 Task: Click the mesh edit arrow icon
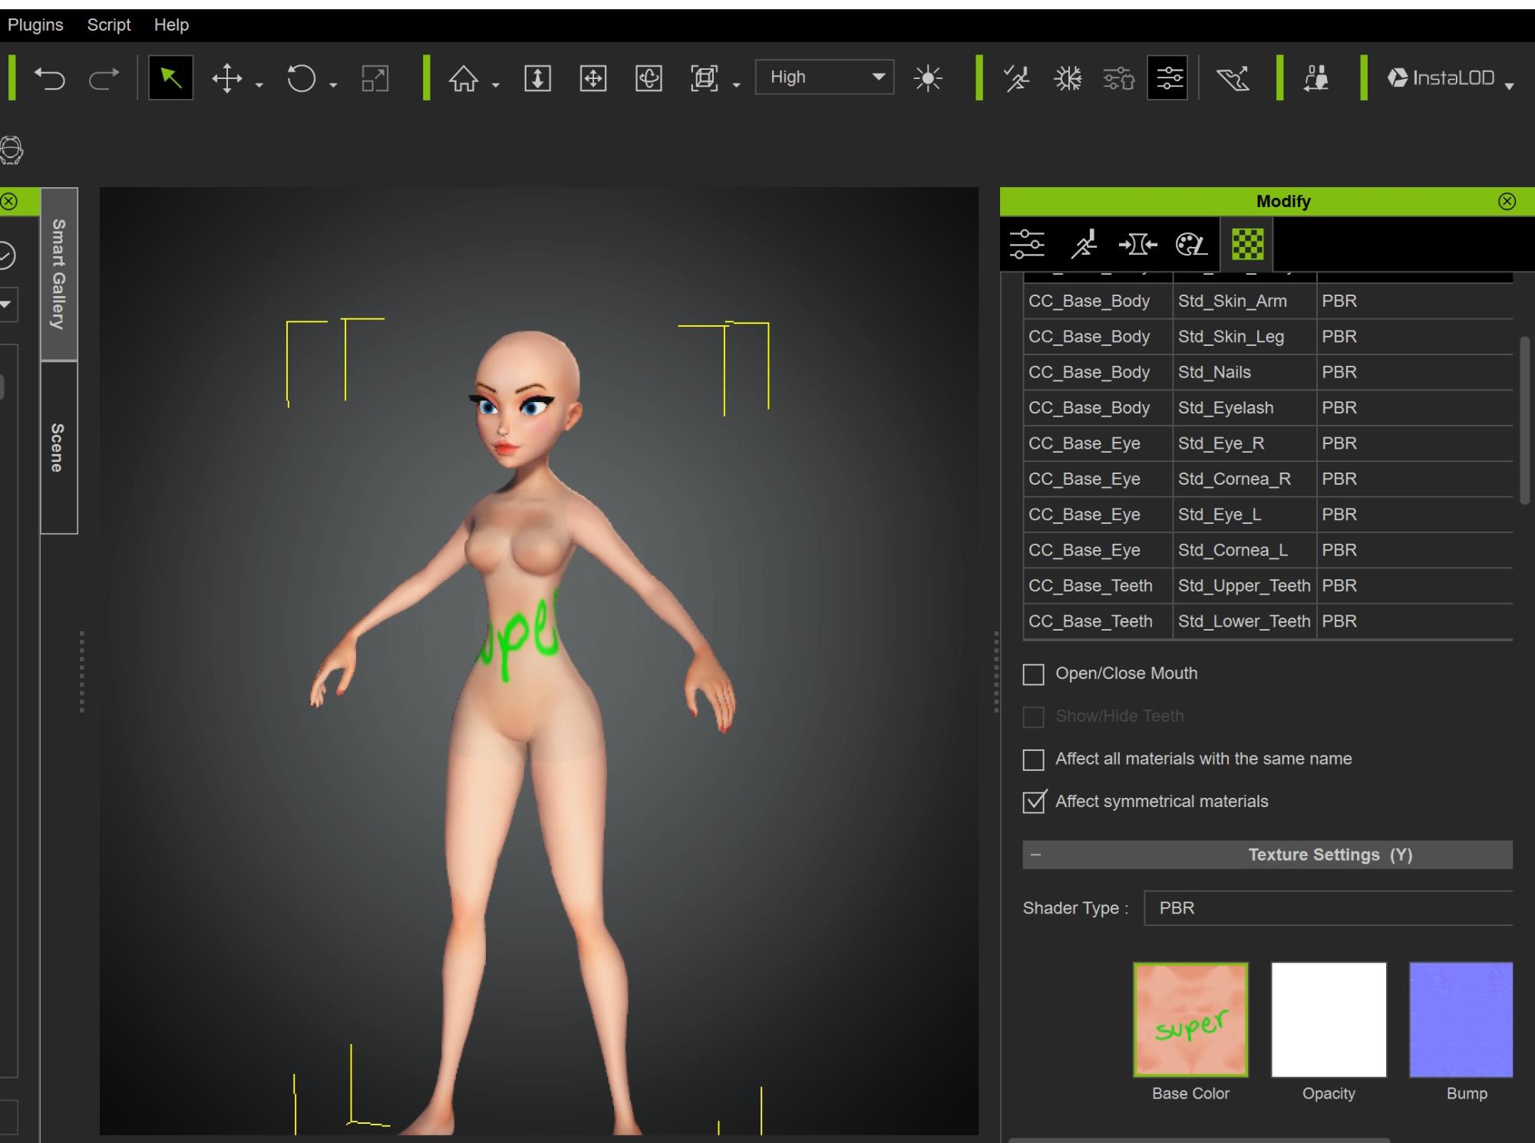pyautogui.click(x=1233, y=78)
